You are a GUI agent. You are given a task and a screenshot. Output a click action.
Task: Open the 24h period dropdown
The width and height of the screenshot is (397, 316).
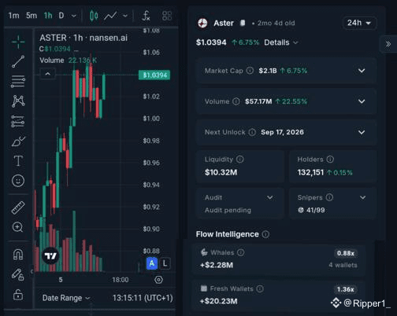point(359,23)
